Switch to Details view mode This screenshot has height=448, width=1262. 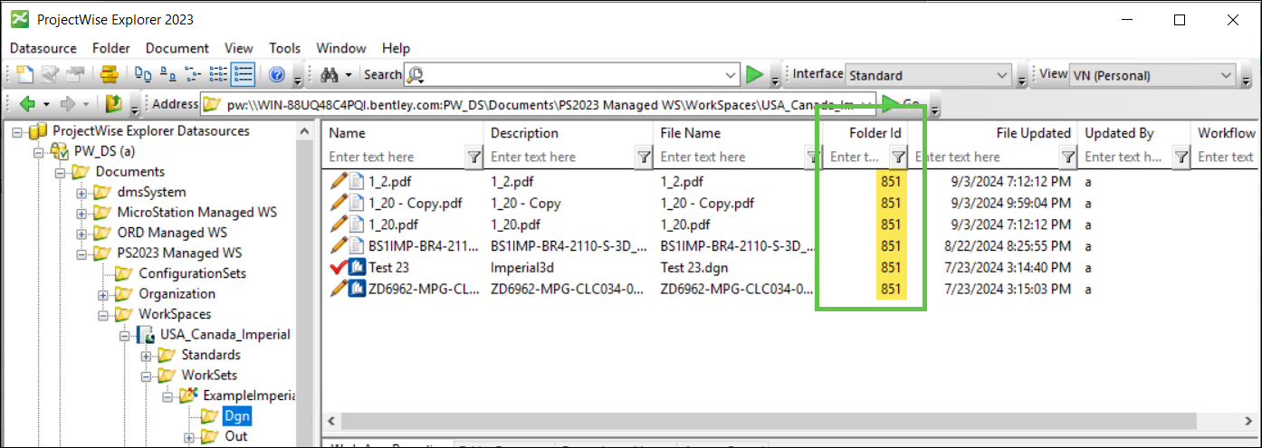tap(217, 74)
